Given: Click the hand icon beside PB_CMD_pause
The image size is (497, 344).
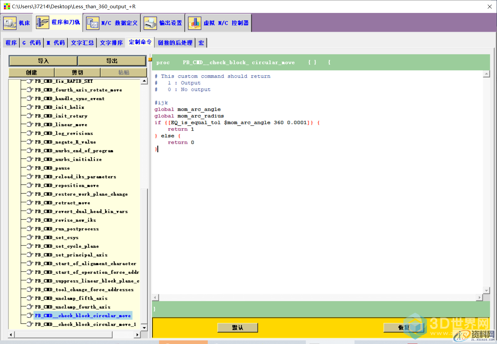Looking at the screenshot, I should [30, 168].
